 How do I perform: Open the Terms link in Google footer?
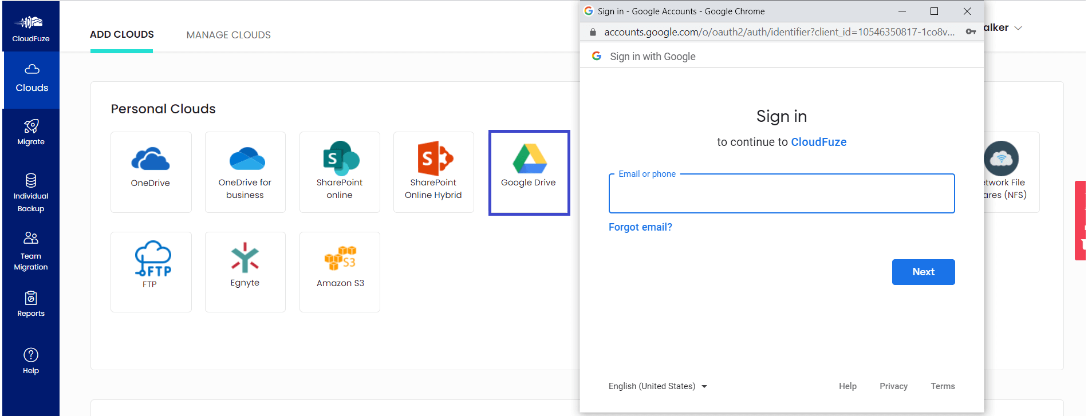pyautogui.click(x=943, y=386)
